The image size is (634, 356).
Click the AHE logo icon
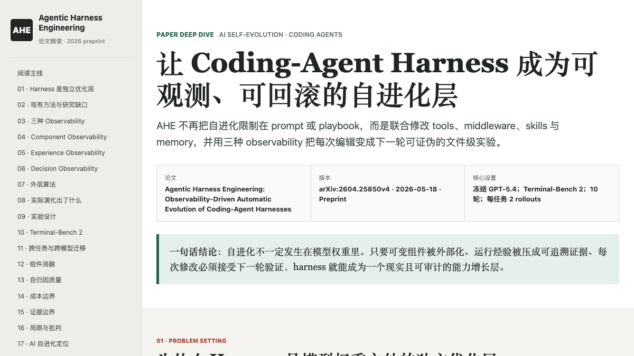(22, 30)
